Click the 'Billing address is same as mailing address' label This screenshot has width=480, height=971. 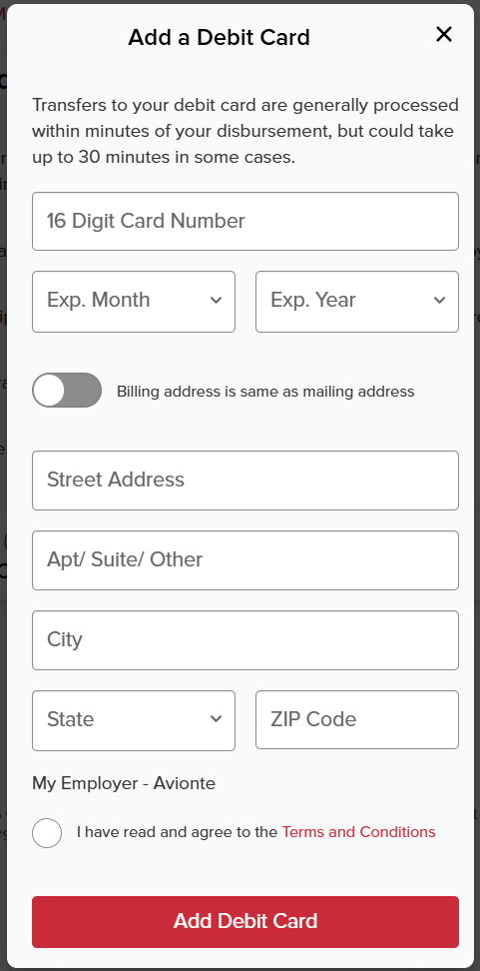(x=265, y=392)
